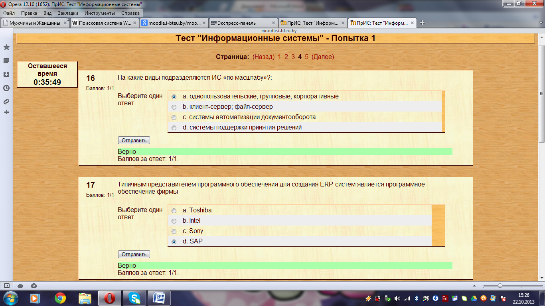Open the Закладки menu

point(68,13)
